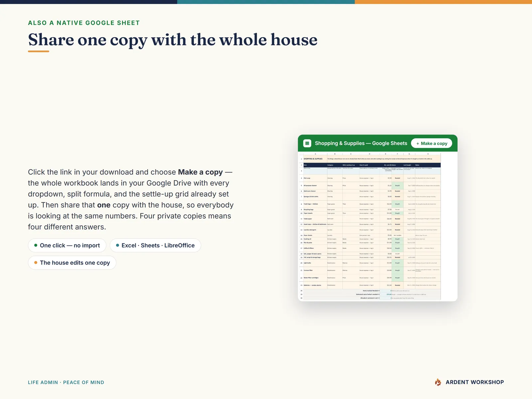Click the 'Light bulbs' item cell
This screenshot has height=399, width=532.
315,263
